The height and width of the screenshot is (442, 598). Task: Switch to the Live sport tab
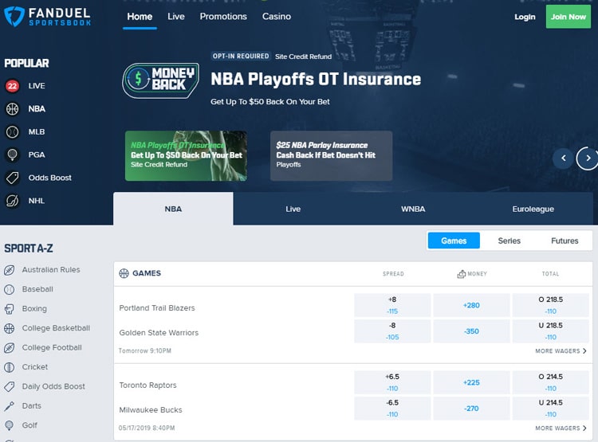293,209
